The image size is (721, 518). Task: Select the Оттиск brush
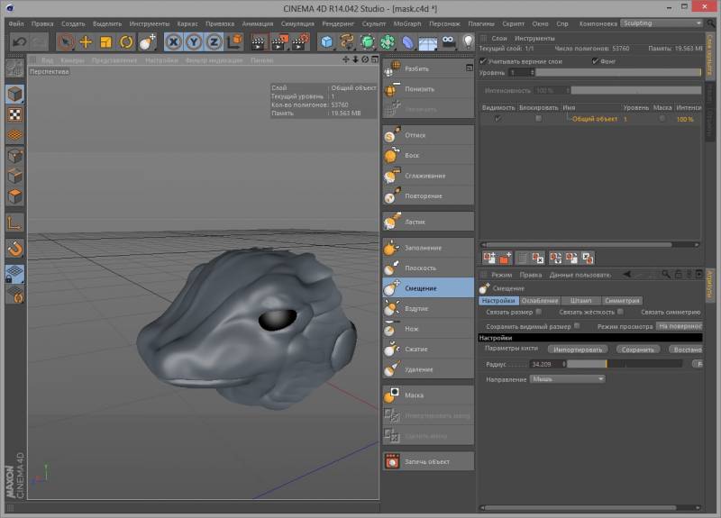(x=428, y=135)
